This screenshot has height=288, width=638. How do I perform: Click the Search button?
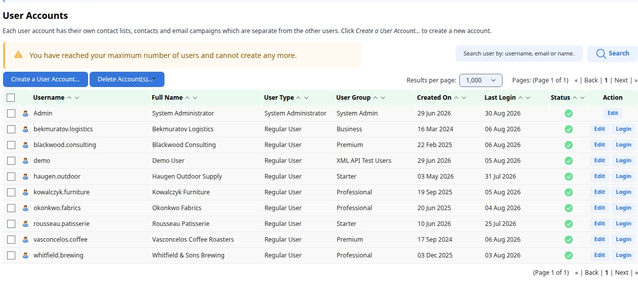[612, 53]
